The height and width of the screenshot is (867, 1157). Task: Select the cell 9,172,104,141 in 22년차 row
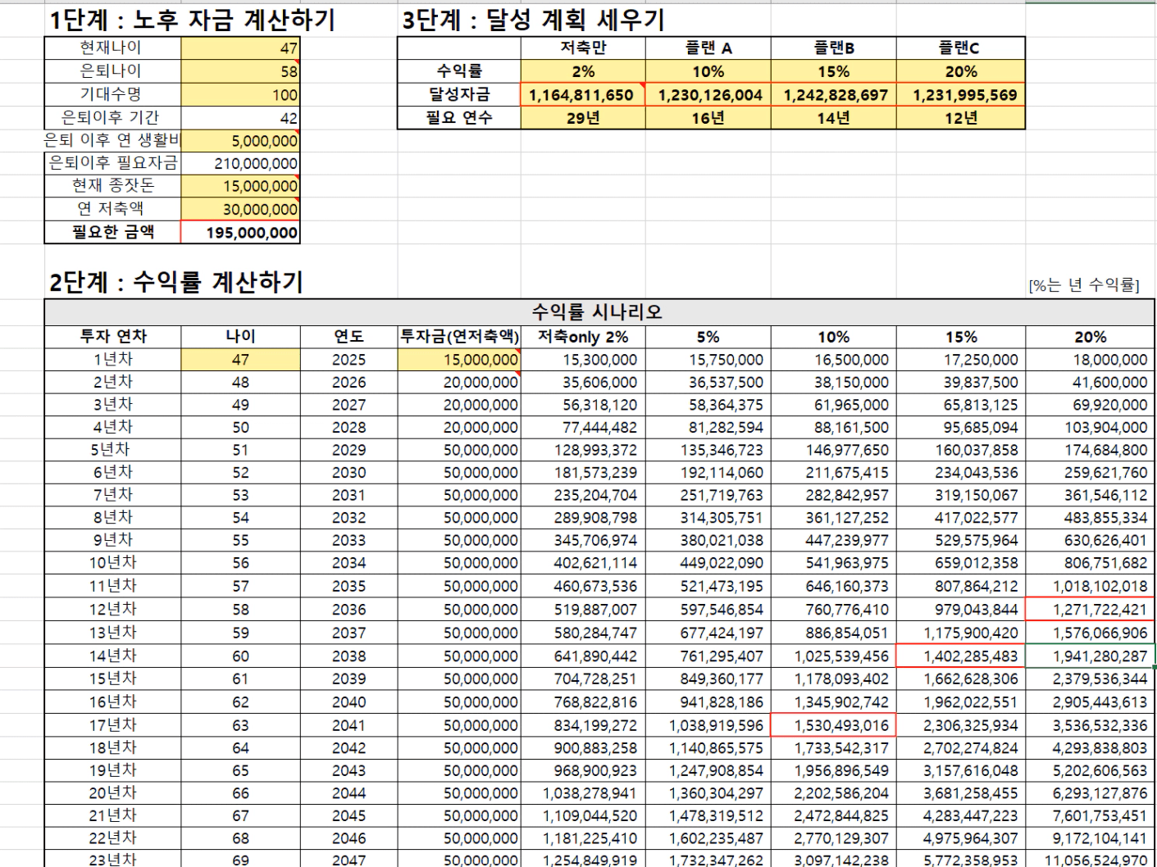(x=1091, y=838)
